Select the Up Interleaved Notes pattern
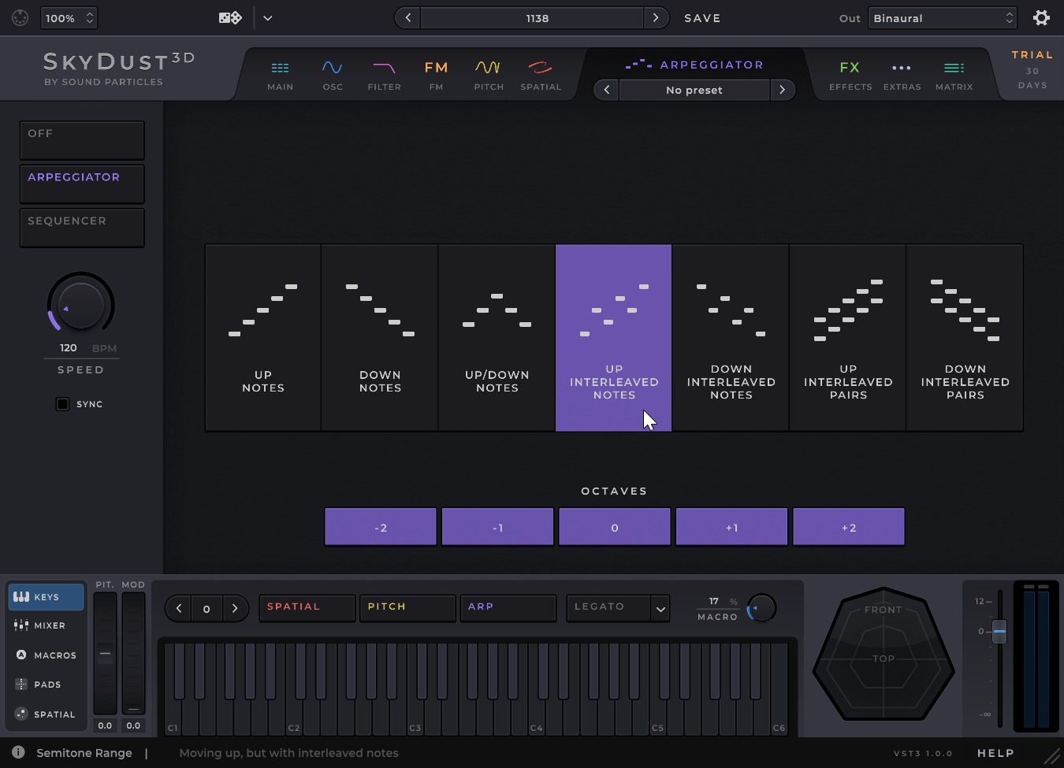This screenshot has width=1064, height=768. (x=613, y=338)
